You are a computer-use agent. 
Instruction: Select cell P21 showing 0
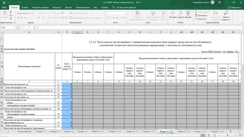67,84
